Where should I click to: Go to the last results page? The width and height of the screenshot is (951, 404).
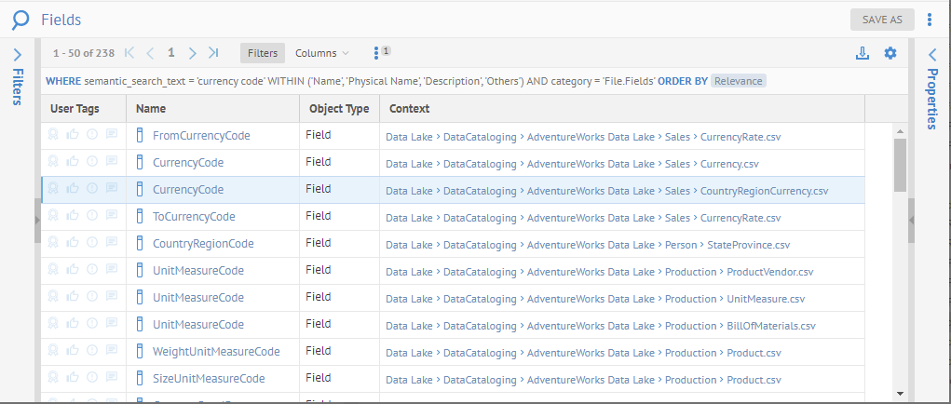pos(214,53)
